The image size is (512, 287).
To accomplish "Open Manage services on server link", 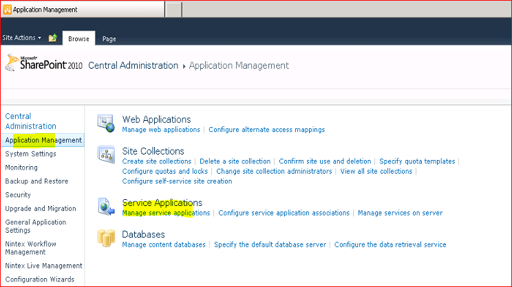I will [x=401, y=213].
